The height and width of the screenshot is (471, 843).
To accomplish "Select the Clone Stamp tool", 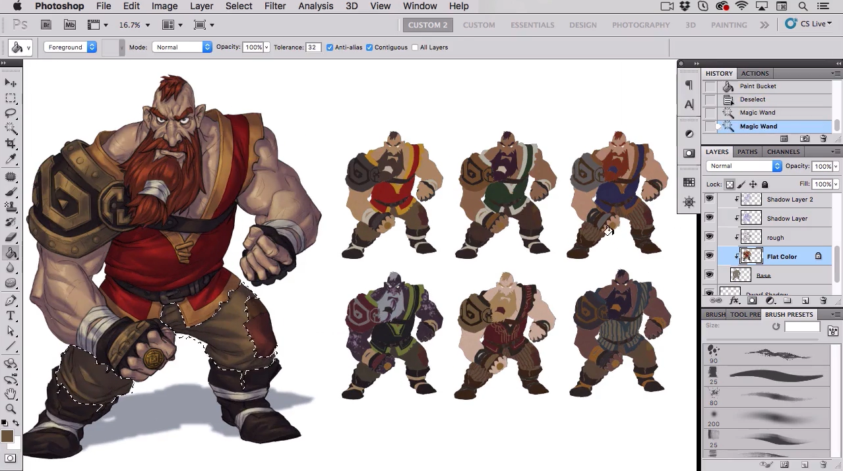I will pos(11,208).
